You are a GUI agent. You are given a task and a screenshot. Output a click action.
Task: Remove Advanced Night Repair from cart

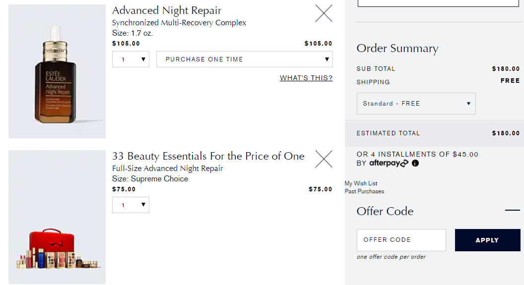(324, 13)
